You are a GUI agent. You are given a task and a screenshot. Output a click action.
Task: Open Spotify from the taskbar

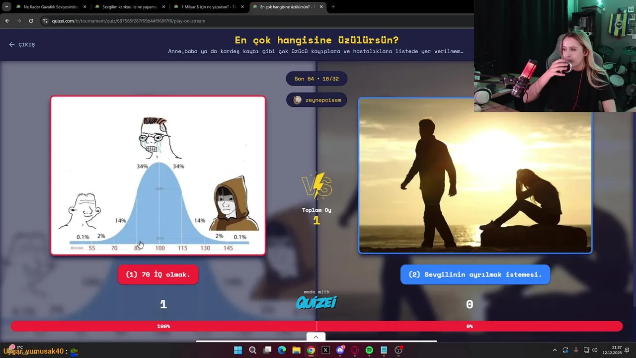click(x=369, y=350)
